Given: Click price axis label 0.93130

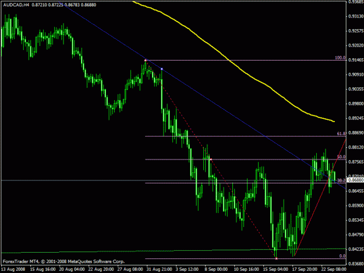Looking at the screenshot, I should click(x=356, y=16).
